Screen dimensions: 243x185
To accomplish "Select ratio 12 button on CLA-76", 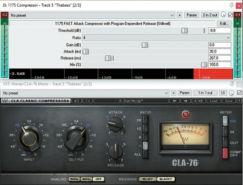I will click(x=145, y=129).
